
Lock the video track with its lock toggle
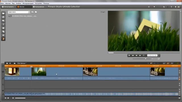pyautogui.click(x=179, y=71)
